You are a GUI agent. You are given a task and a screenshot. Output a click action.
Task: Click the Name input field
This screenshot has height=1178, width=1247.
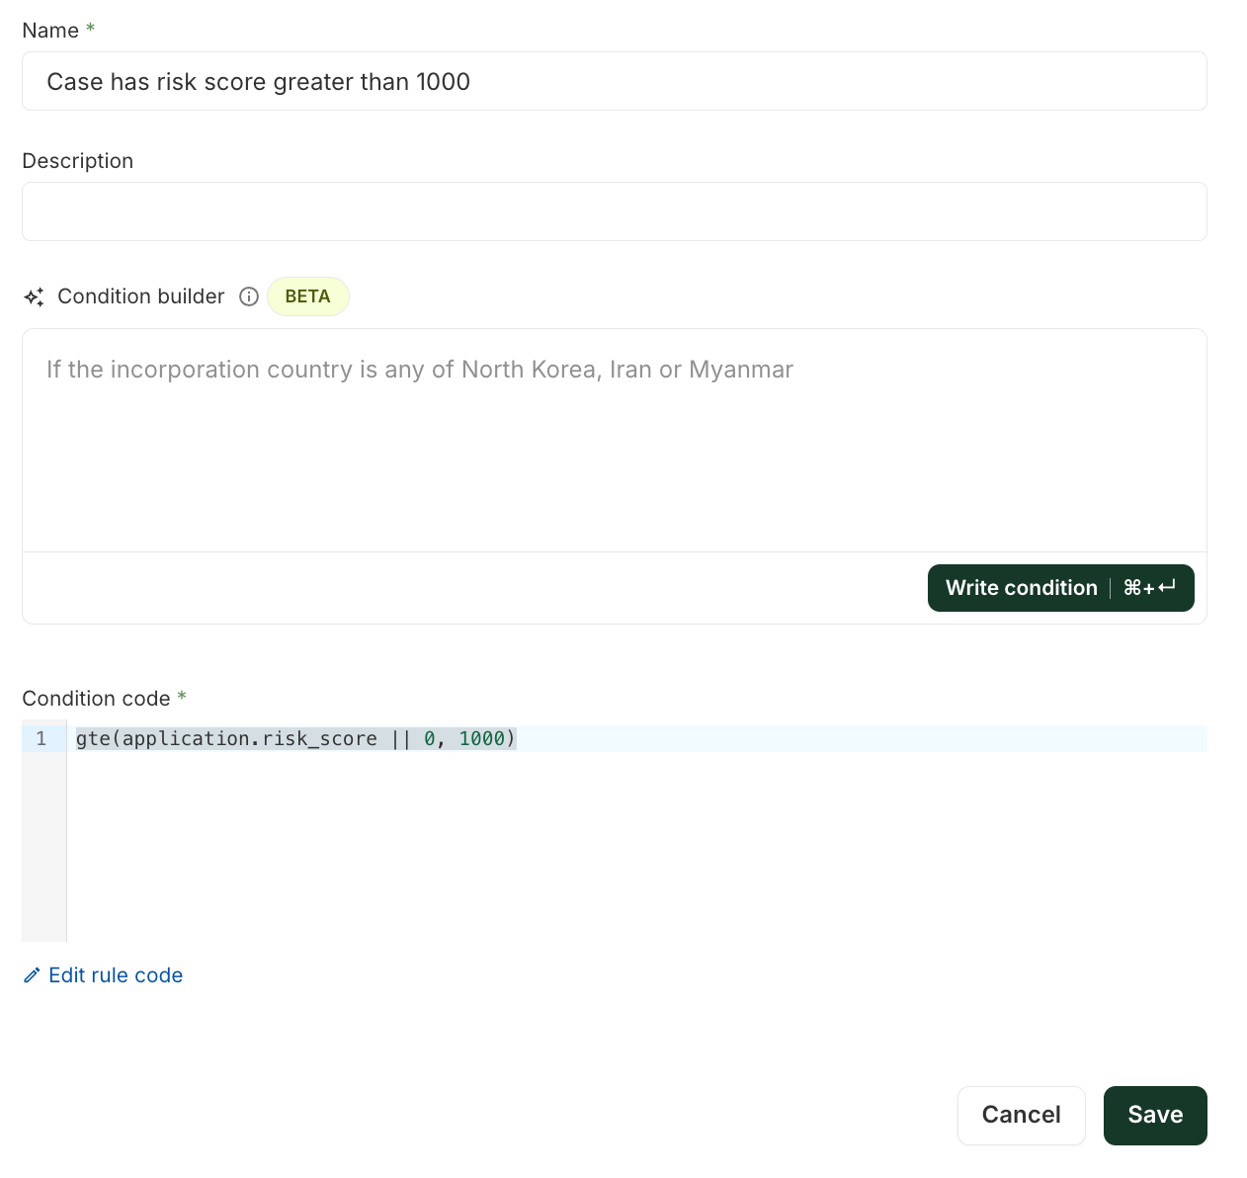tap(614, 81)
